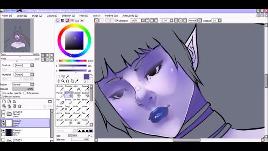The width and height of the screenshot is (268, 151).
Task: Open the Taille size multiplier dropdown
Action: tap(70, 135)
